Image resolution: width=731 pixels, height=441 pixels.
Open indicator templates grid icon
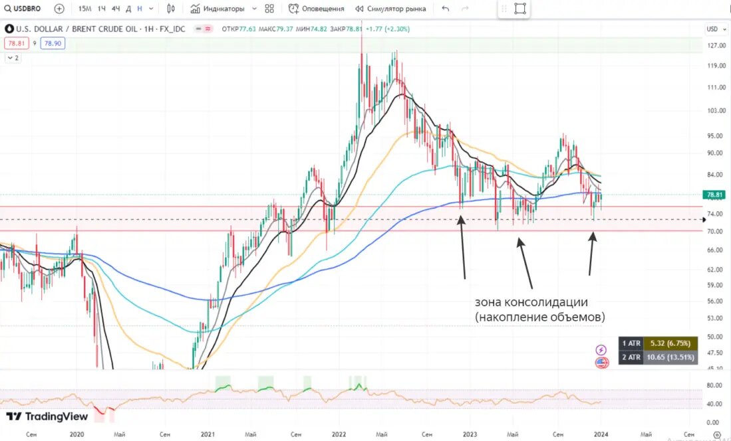(269, 9)
